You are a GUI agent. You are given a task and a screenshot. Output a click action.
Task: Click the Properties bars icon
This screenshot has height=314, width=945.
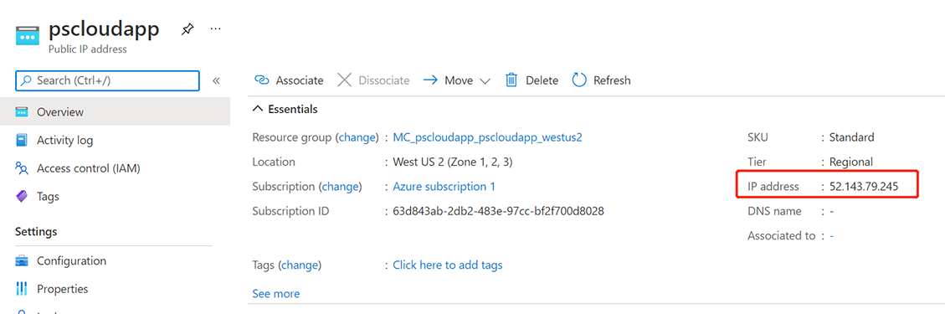click(x=22, y=289)
